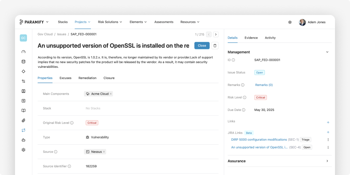Open the Remarks (0) link
The height and width of the screenshot is (175, 350).
(264, 85)
